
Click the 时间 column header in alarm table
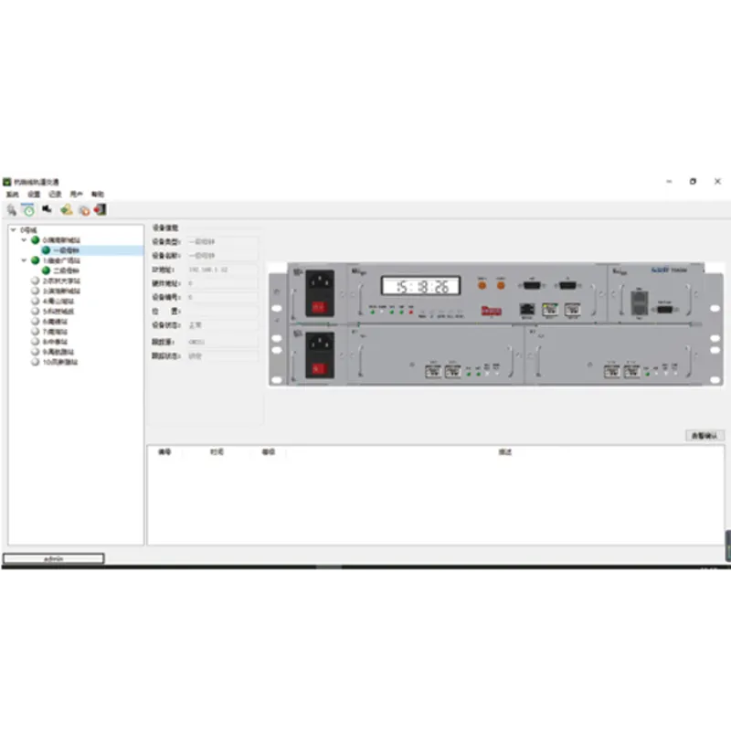point(217,451)
